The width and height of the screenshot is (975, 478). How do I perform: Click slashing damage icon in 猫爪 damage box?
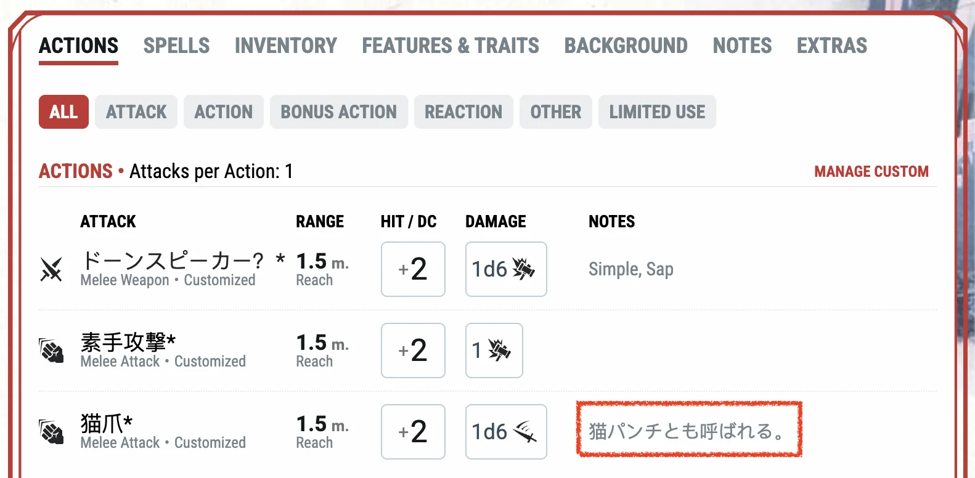[524, 432]
